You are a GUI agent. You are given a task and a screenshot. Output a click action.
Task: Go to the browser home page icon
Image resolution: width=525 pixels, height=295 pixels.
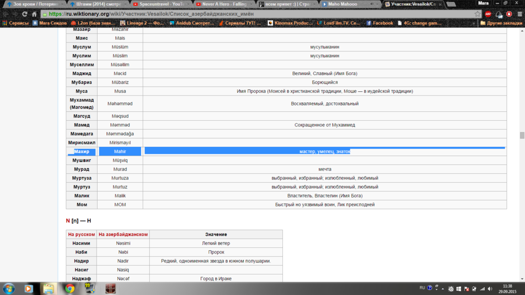pyautogui.click(x=35, y=14)
